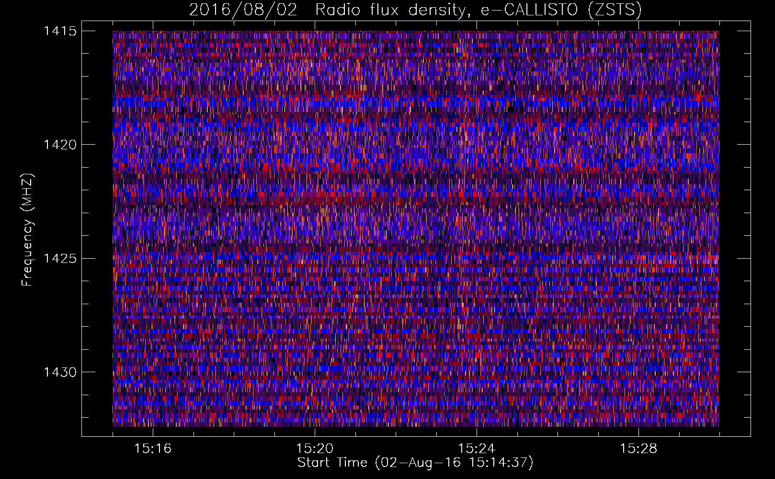The image size is (775, 479).
Task: Click the 1430 frequency tick label
Action: tap(60, 372)
